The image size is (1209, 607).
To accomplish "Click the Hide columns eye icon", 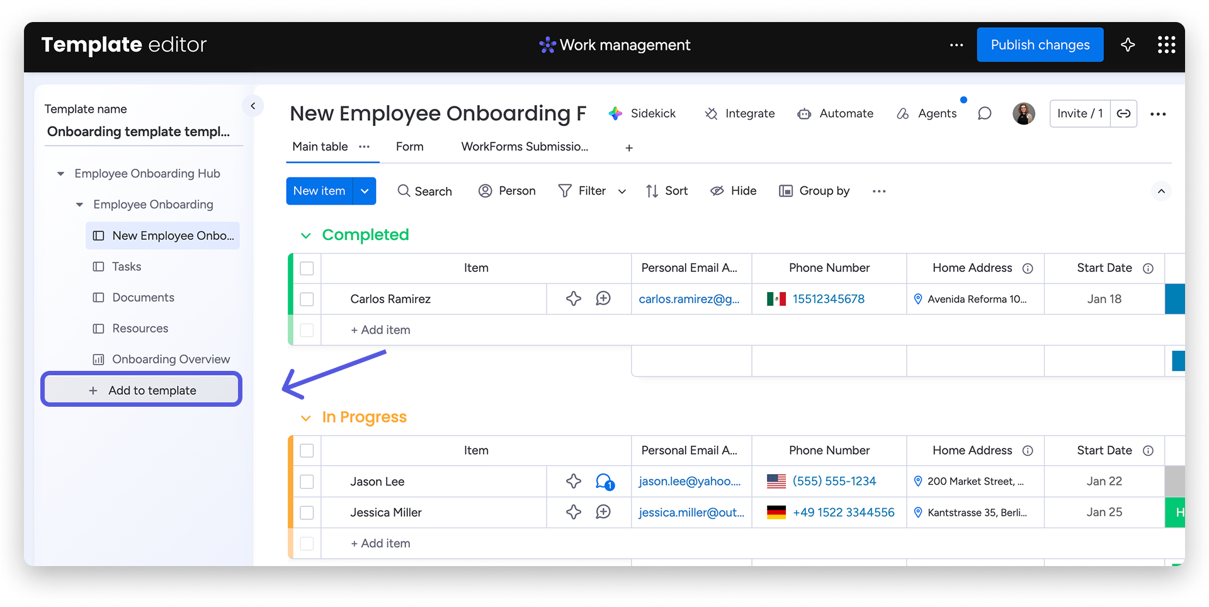I will point(717,191).
